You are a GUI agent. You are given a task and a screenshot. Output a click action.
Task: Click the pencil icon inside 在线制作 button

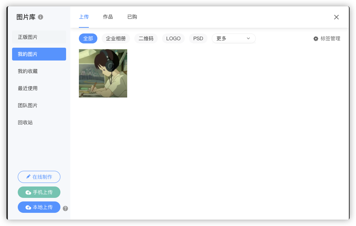pos(28,177)
